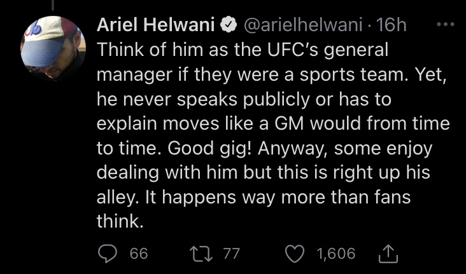Open Ariel Helwani's profile picture
This screenshot has height=274, width=466.
(53, 48)
